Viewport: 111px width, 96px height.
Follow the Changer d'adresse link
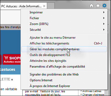(x=93, y=95)
